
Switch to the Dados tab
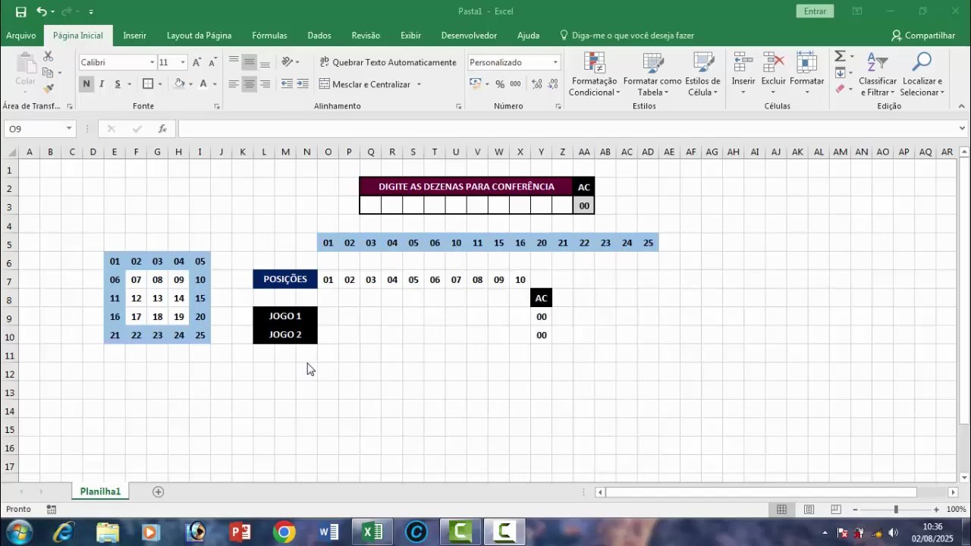319,36
